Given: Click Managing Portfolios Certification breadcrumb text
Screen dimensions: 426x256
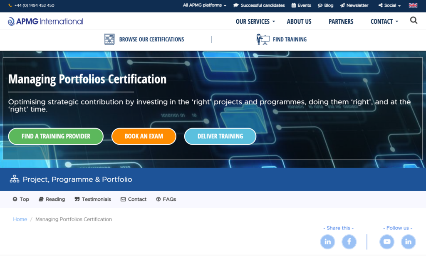Looking at the screenshot, I should (x=74, y=219).
